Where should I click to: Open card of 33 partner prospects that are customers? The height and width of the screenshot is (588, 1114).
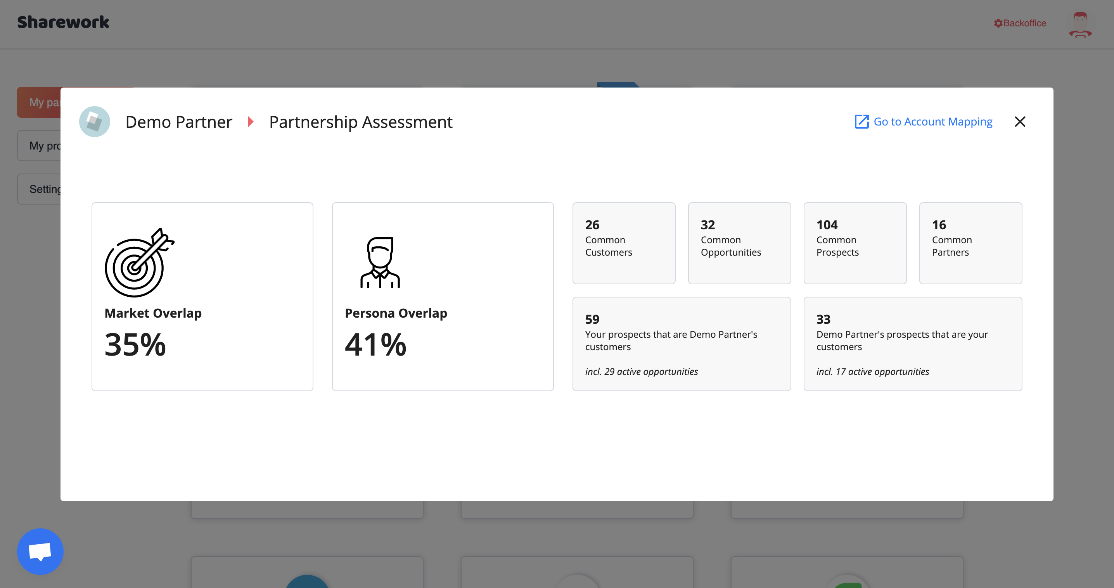click(x=912, y=344)
